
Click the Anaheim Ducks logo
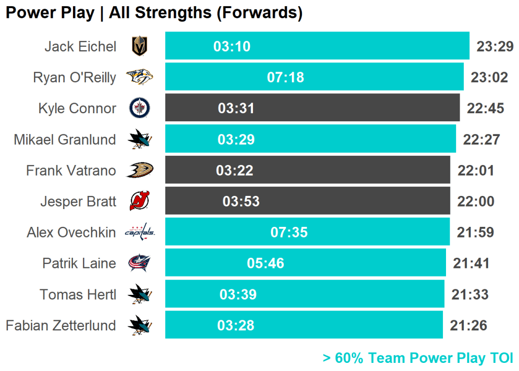[x=139, y=170]
